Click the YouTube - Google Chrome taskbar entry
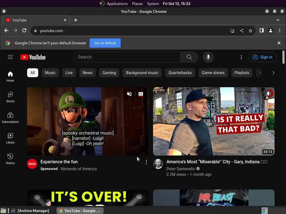Viewport: 286px width, 214px height. pos(80,211)
